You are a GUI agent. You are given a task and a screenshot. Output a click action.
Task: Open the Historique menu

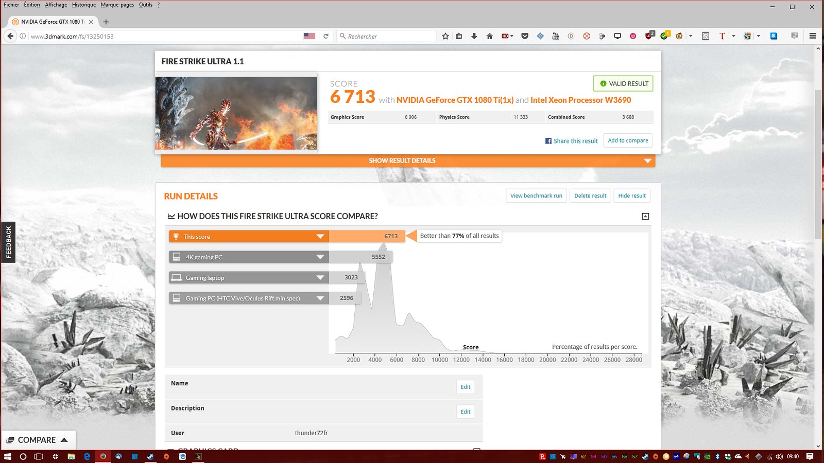tap(84, 5)
